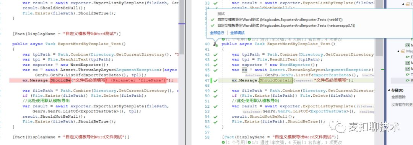Image resolution: width=413 pixels, height=145 pixels.
Task: Open '李文强, 4 天前' CodeLens under line 58
Action: (x=286, y=142)
